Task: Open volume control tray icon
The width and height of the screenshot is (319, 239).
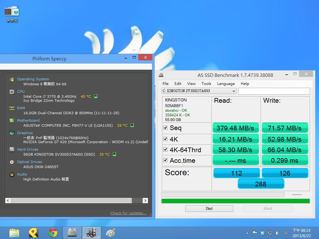Action: (x=277, y=233)
